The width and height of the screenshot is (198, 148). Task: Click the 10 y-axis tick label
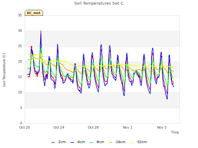tap(20, 92)
